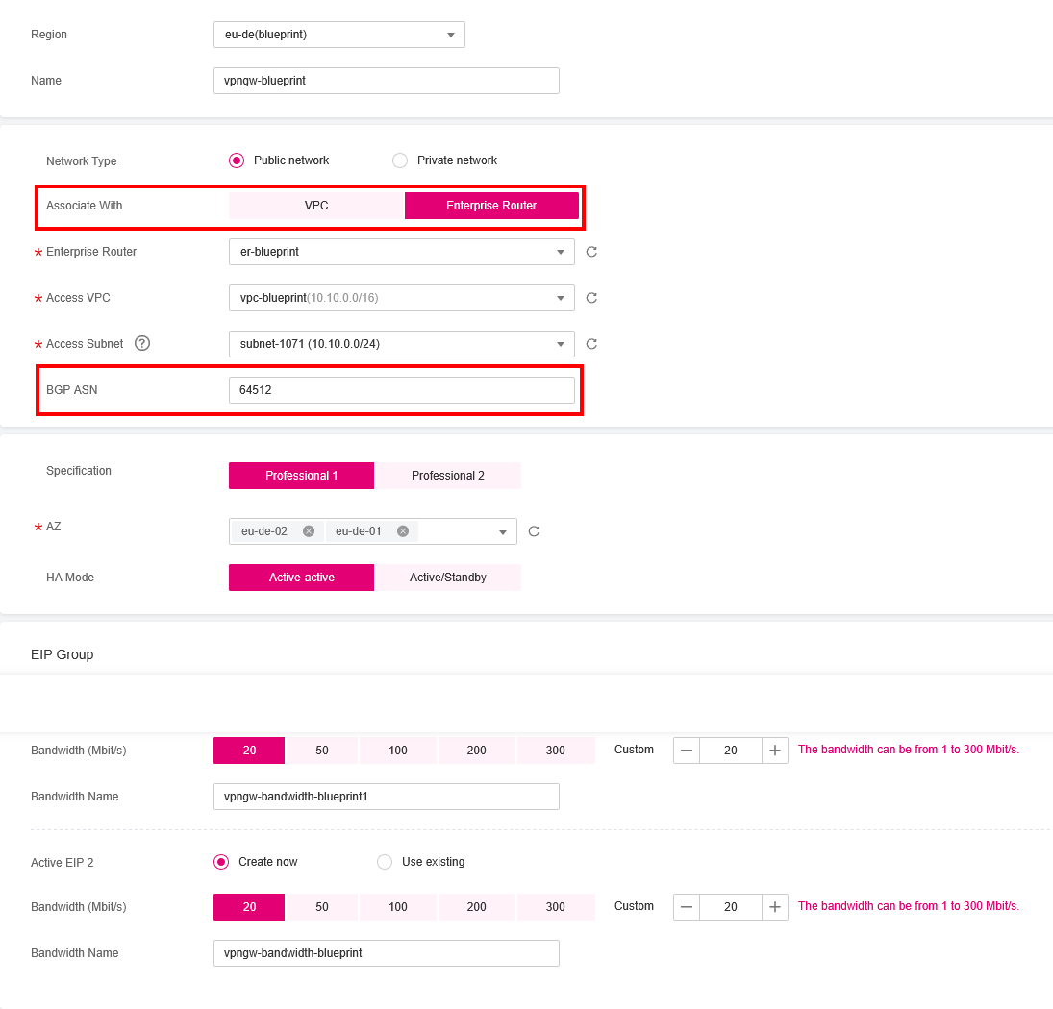Image resolution: width=1053 pixels, height=1009 pixels.
Task: Switch Associate With to VPC
Action: point(316,206)
